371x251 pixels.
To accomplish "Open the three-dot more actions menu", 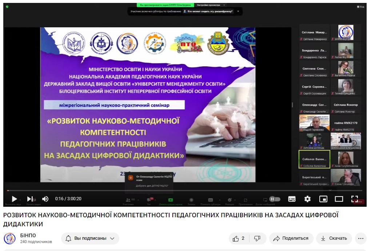I will tap(360, 239).
